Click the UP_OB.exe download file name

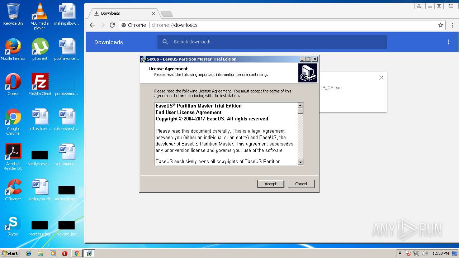pyautogui.click(x=331, y=88)
